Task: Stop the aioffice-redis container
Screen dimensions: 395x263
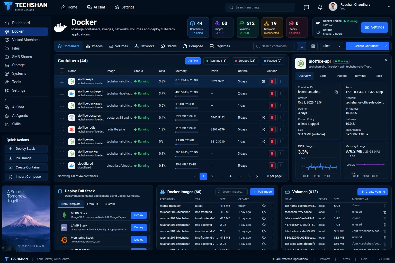Action: click(272, 129)
